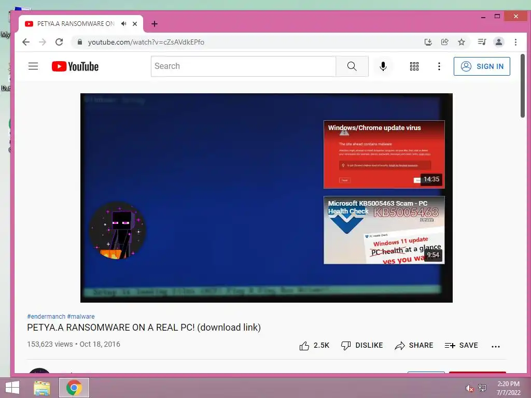Open the media control icon in Chrome toolbar

482,42
